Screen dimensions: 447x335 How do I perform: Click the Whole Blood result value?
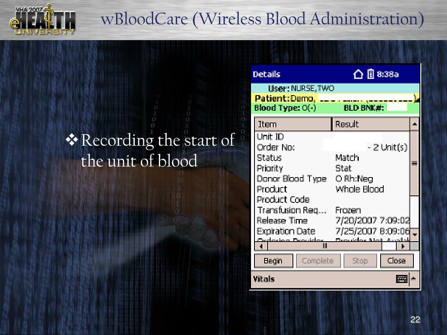click(x=360, y=189)
